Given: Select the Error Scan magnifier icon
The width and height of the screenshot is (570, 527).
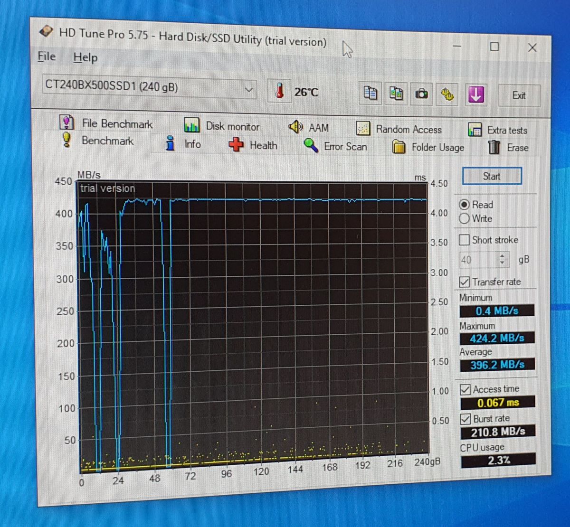Looking at the screenshot, I should click(310, 146).
